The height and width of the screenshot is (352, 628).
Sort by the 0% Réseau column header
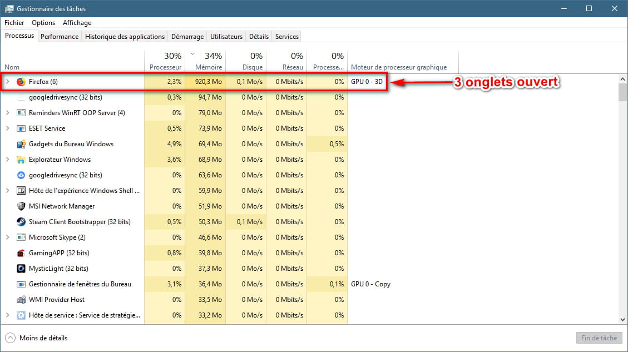(x=286, y=61)
